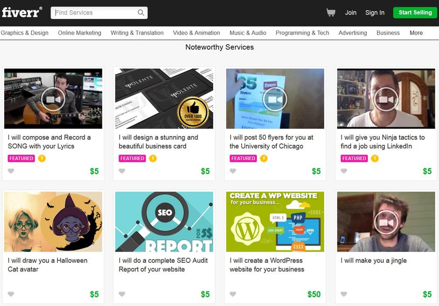Open 'I will post 50 flyers' title

271,142
